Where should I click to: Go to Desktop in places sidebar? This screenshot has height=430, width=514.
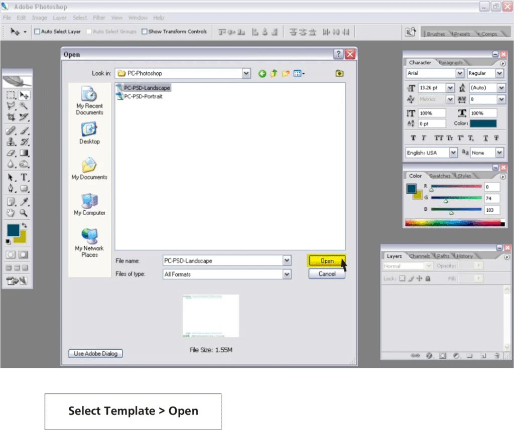click(x=89, y=133)
